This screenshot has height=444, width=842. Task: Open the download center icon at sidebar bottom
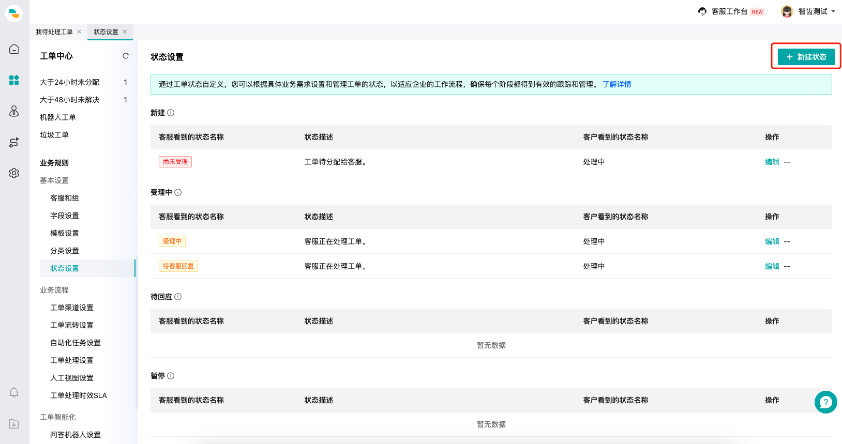[x=14, y=424]
